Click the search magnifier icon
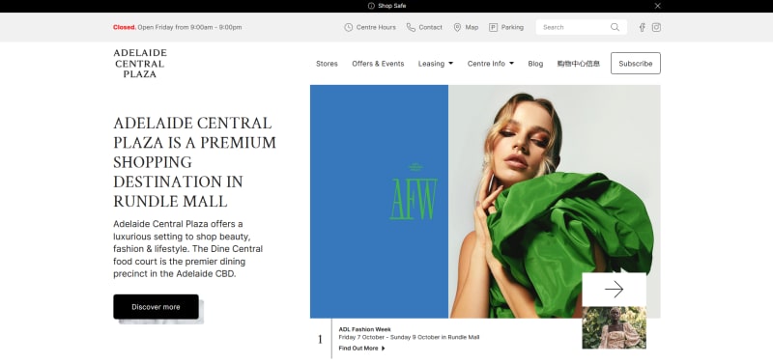The width and height of the screenshot is (773, 364). (615, 27)
